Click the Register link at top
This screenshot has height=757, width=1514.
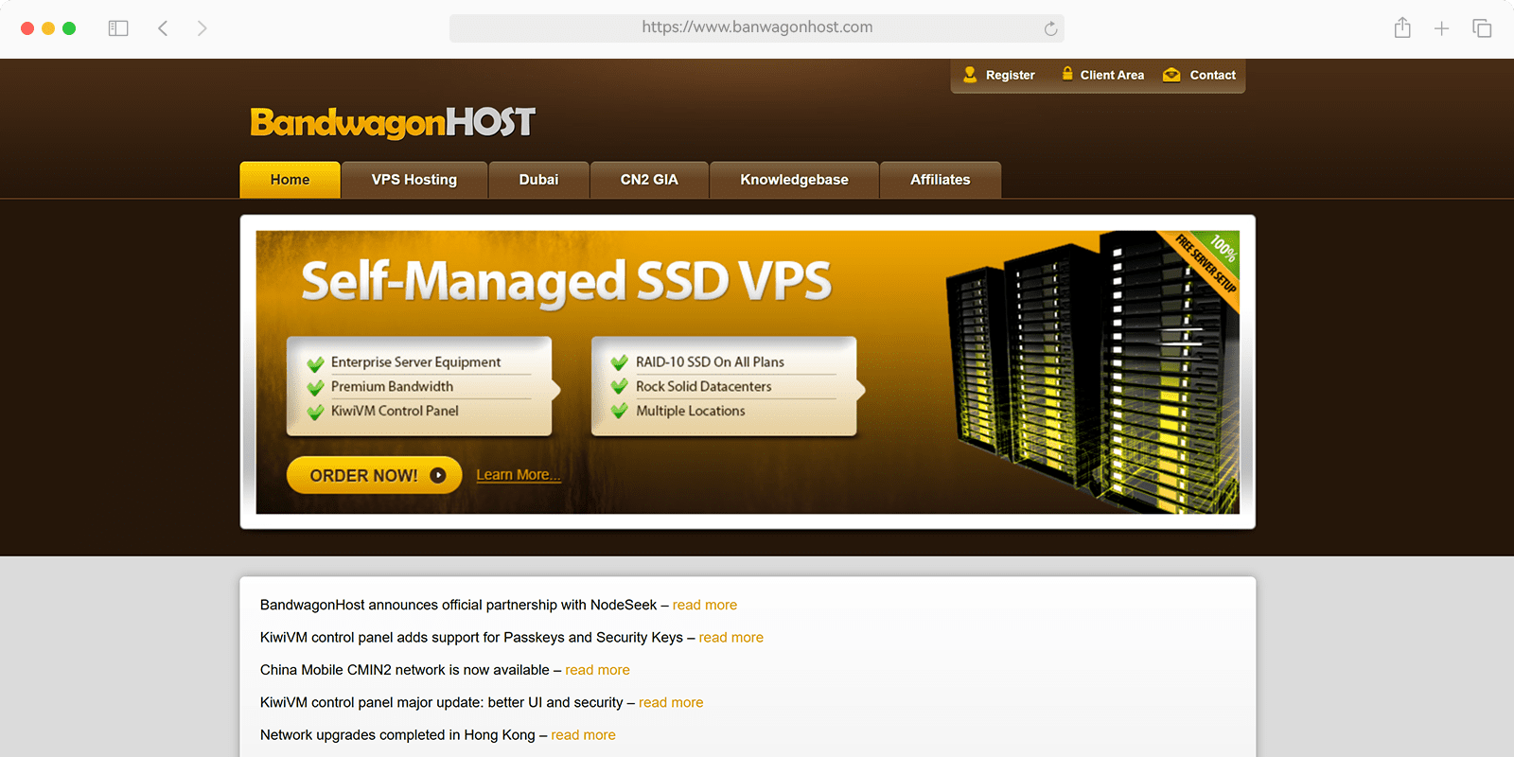click(999, 75)
